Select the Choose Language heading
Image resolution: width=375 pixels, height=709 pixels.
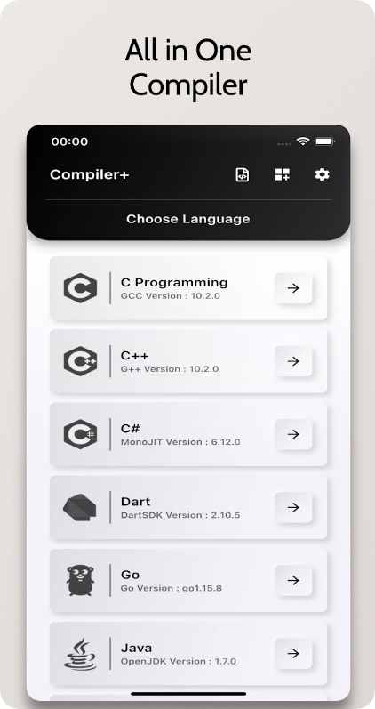188,220
